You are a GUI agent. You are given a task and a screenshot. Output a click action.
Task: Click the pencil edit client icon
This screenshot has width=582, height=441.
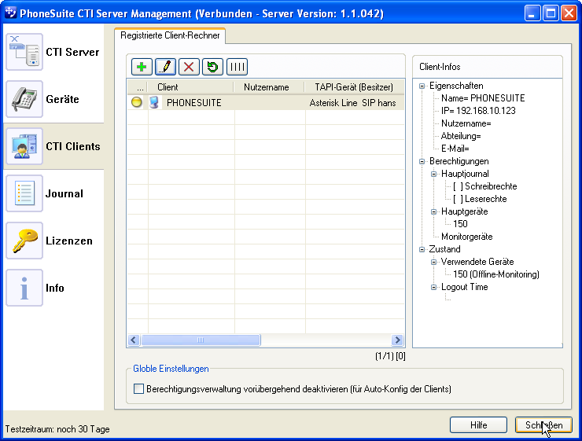[165, 67]
